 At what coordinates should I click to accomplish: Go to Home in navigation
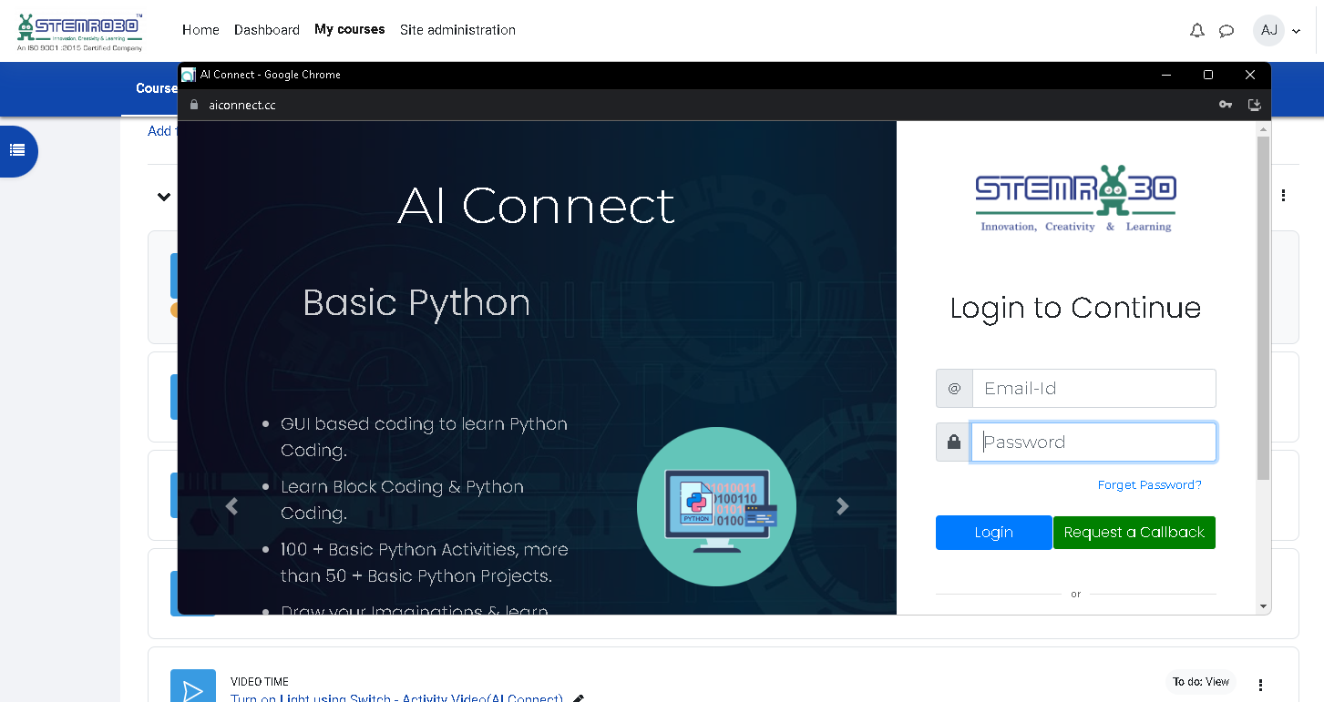click(x=200, y=30)
